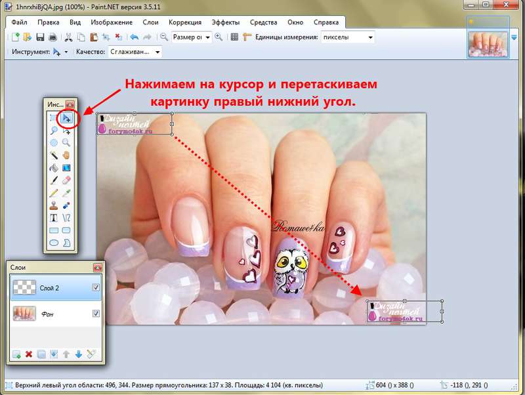Open the Коррекция menu
Screen dimensions: 525x395
click(x=185, y=22)
